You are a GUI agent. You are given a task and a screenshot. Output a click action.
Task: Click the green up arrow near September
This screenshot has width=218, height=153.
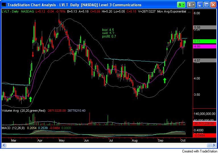[x=165, y=81]
